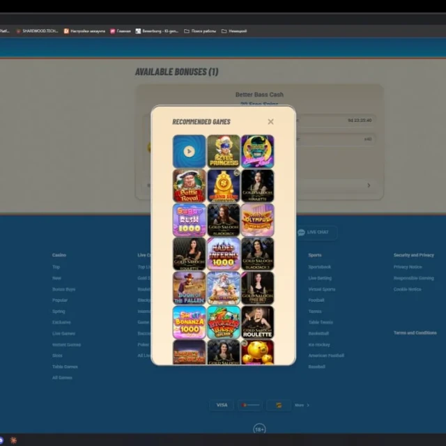The image size is (446, 446).
Task: Open the SHAREWOOD.TECH bookmark
Action: click(37, 31)
